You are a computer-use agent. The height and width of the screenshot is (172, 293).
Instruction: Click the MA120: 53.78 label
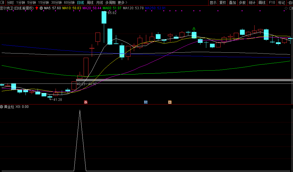pyautogui.click(x=133, y=8)
